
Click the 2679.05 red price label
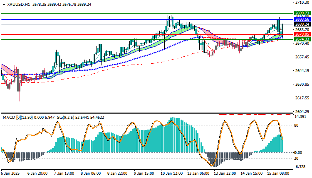pos(302,34)
